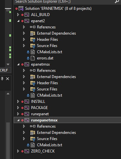Click the runepanet project icon
The width and height of the screenshot is (121, 159).
click(27, 114)
